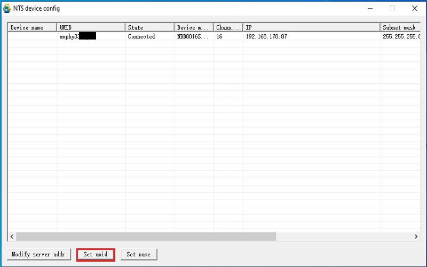Click the NTS device config title bar icon
427x267 pixels.
tap(7, 8)
